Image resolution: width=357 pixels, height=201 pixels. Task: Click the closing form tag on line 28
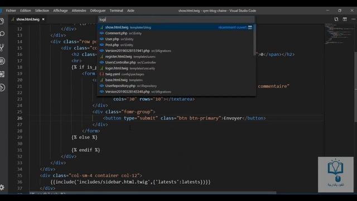pyautogui.click(x=91, y=131)
